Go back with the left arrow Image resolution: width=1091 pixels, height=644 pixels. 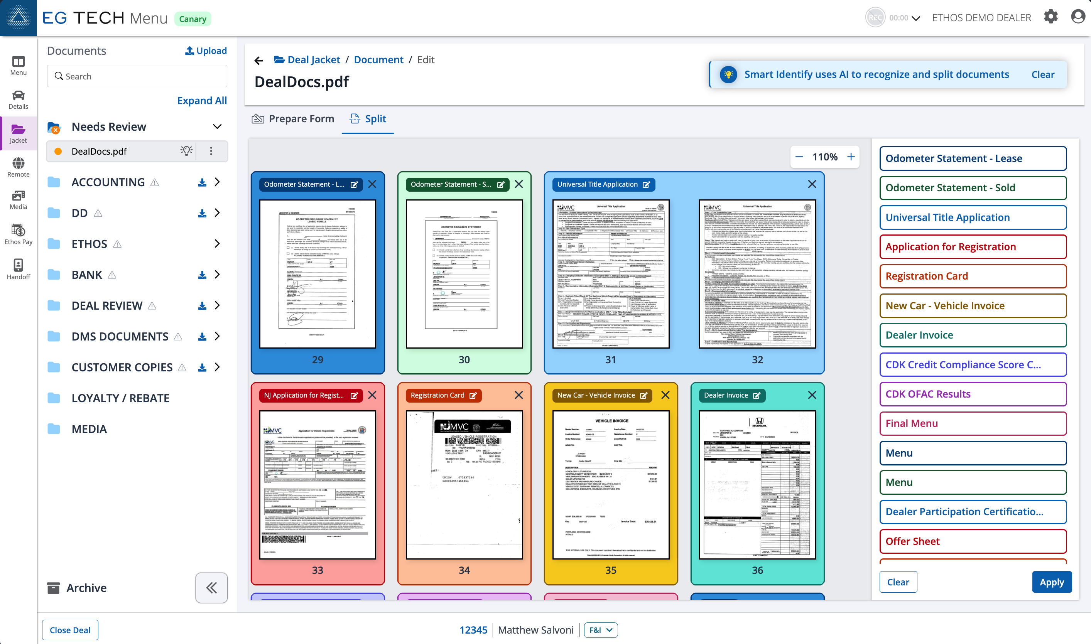pos(259,61)
